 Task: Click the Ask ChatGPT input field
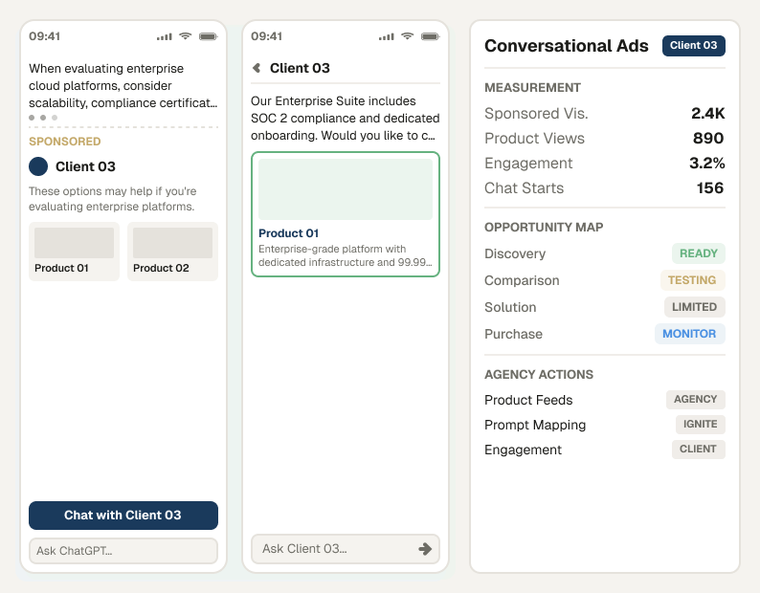pos(123,551)
